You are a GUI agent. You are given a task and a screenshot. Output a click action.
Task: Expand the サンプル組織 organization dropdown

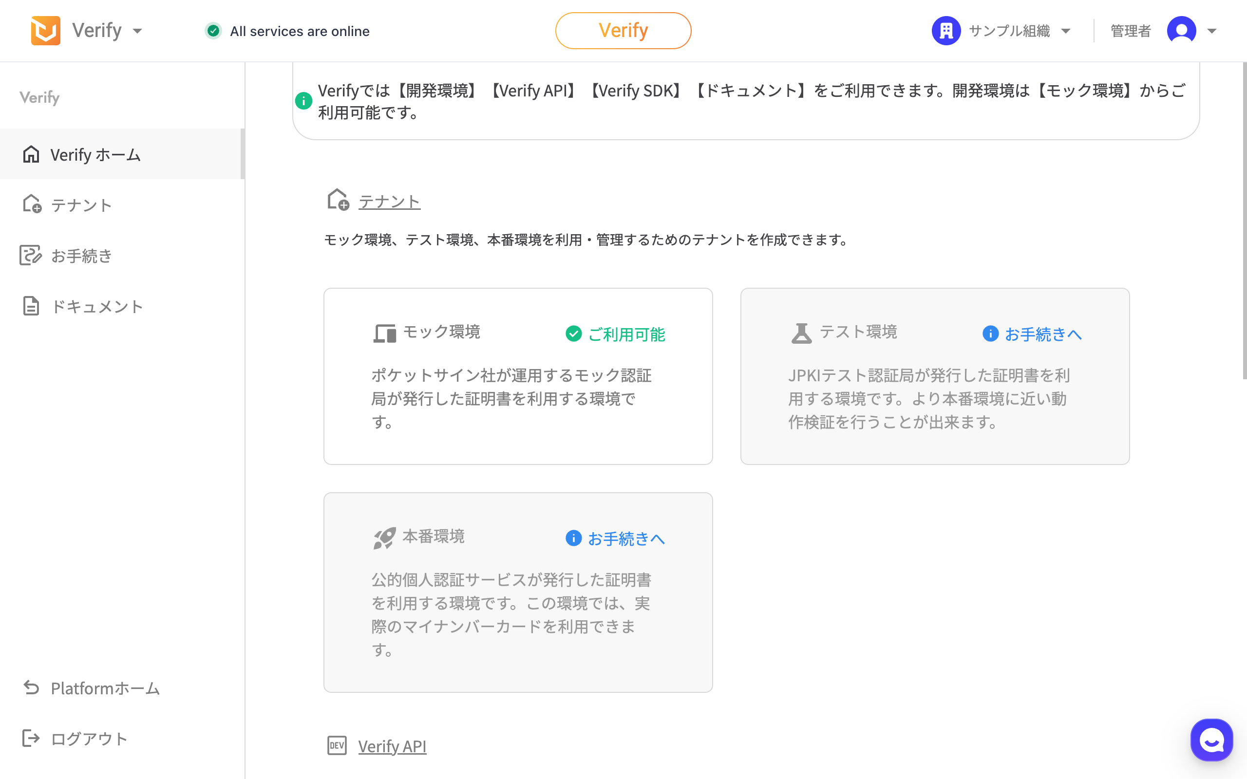coord(1066,31)
